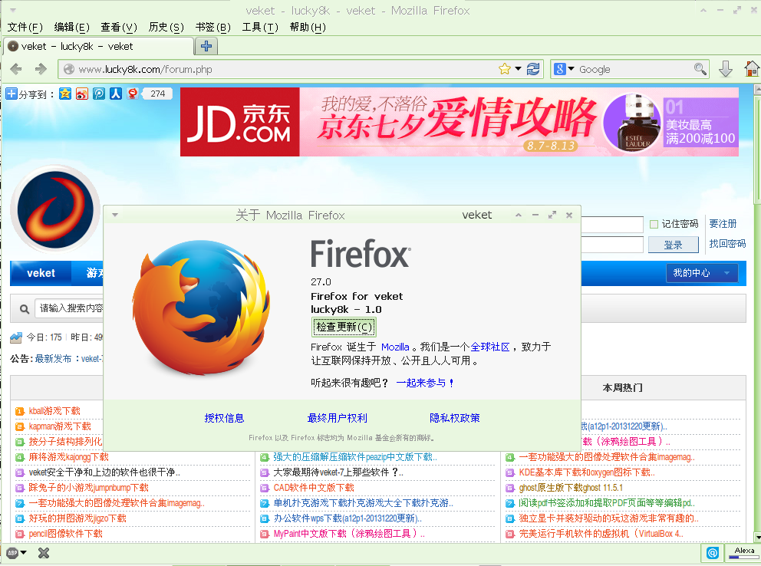Click the statistics chart icon by 今日
The width and height of the screenshot is (761, 566).
16,337
